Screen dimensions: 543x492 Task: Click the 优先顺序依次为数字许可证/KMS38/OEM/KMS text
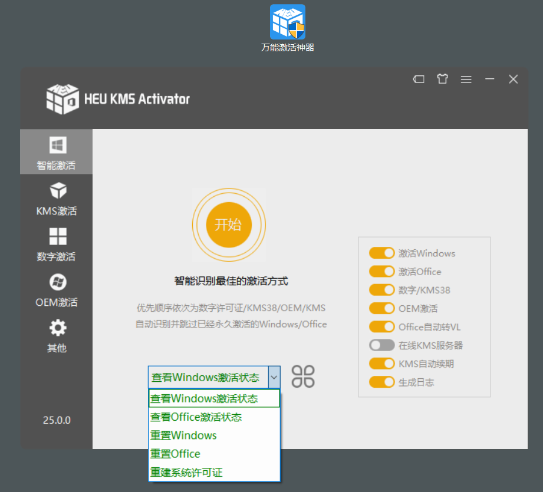(231, 308)
